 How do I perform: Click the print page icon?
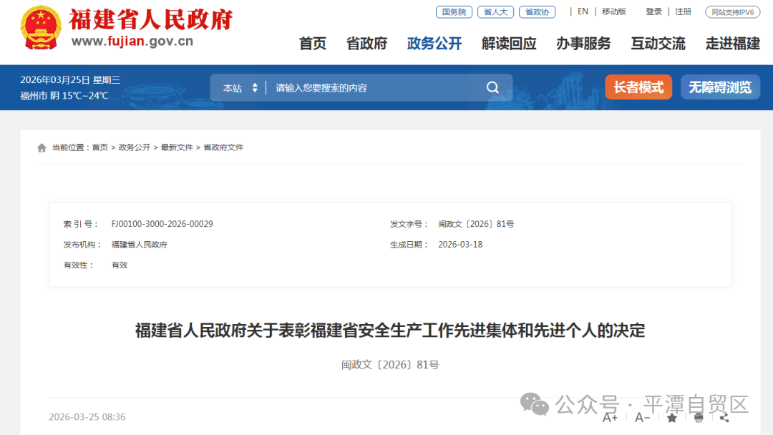[x=698, y=417]
